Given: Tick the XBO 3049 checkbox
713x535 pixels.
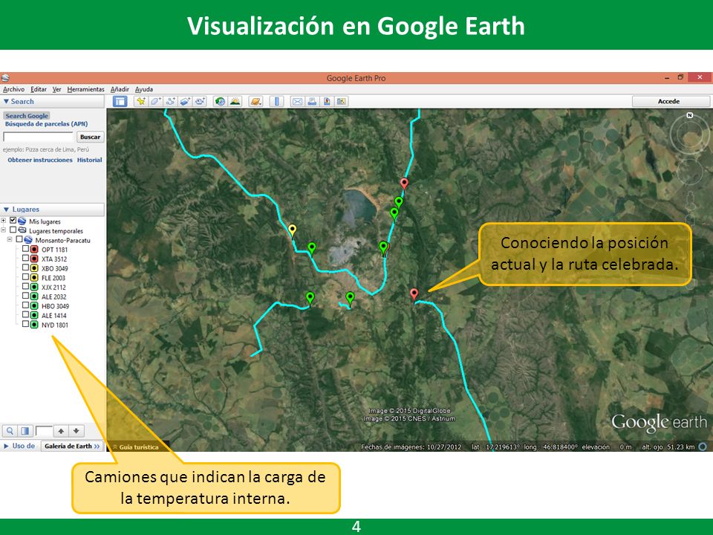Looking at the screenshot, I should (25, 267).
